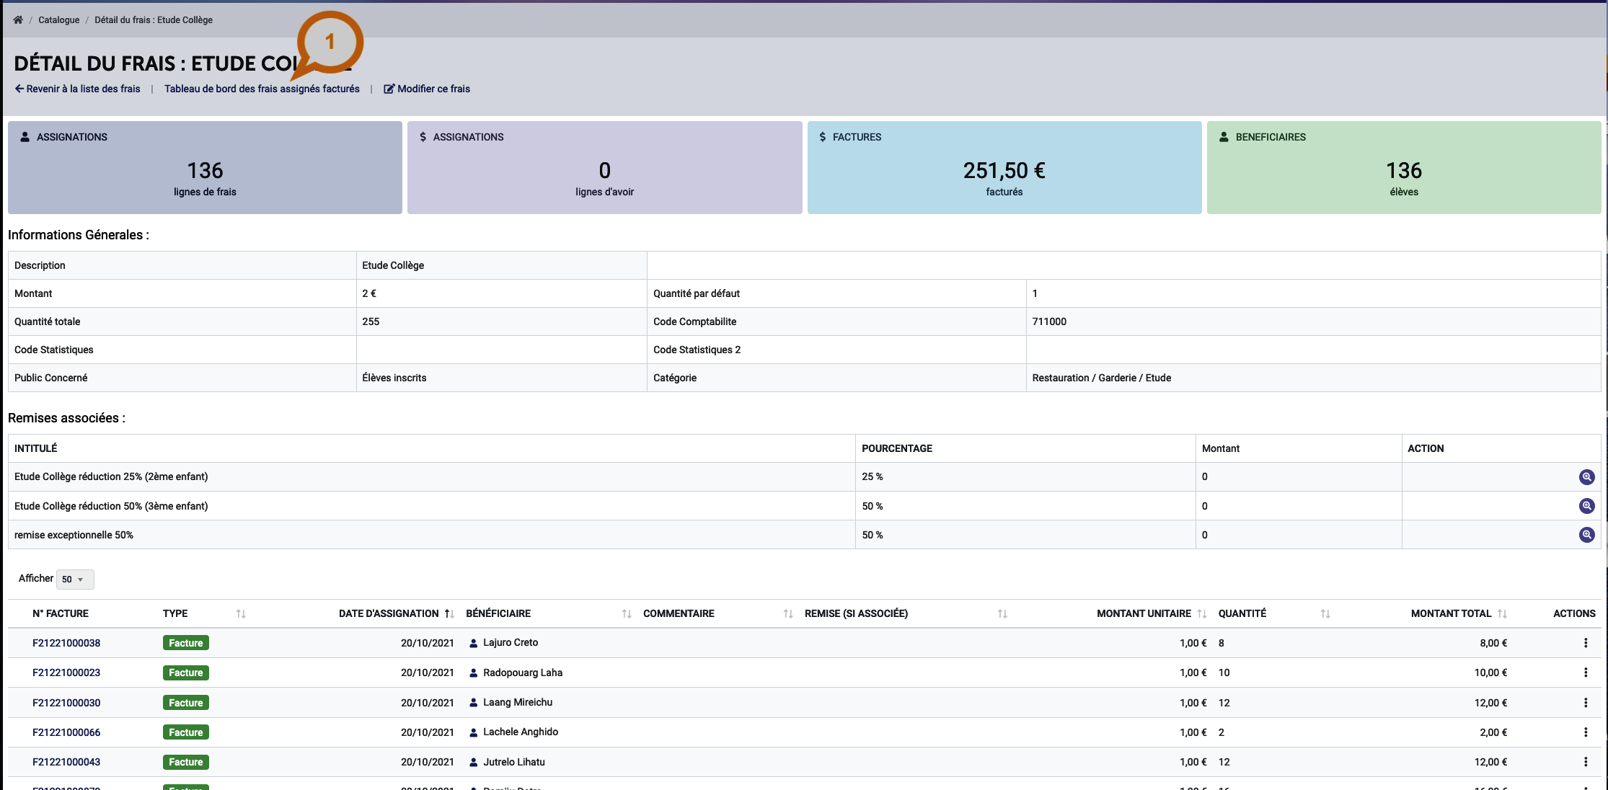Click the Montant value 2 €
The width and height of the screenshot is (1608, 790).
point(369,293)
